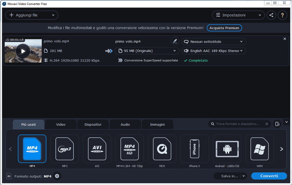Play the primo volo.mp4 preview
The width and height of the screenshot is (292, 185).
coord(23,51)
